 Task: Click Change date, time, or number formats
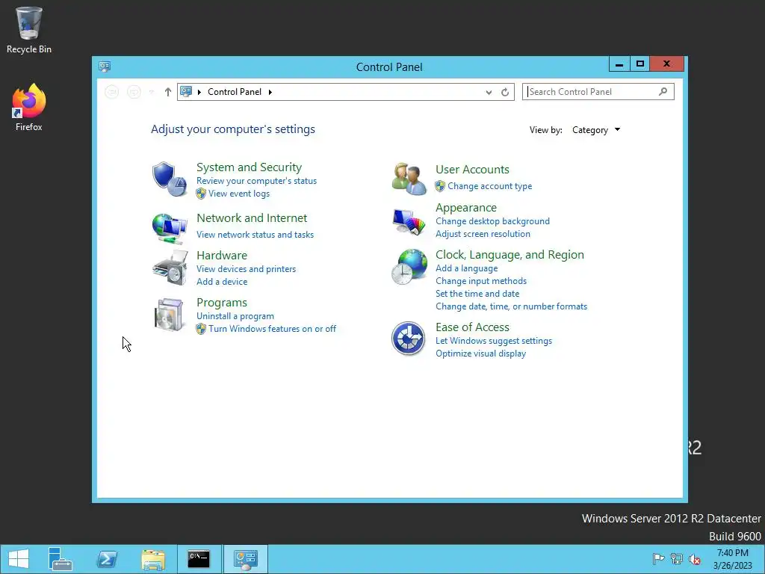(x=511, y=306)
